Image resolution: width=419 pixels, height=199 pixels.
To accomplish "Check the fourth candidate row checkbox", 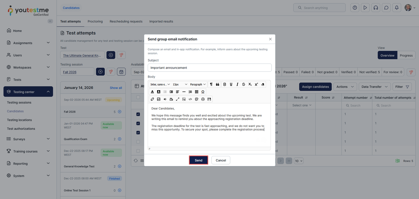I will [138, 142].
